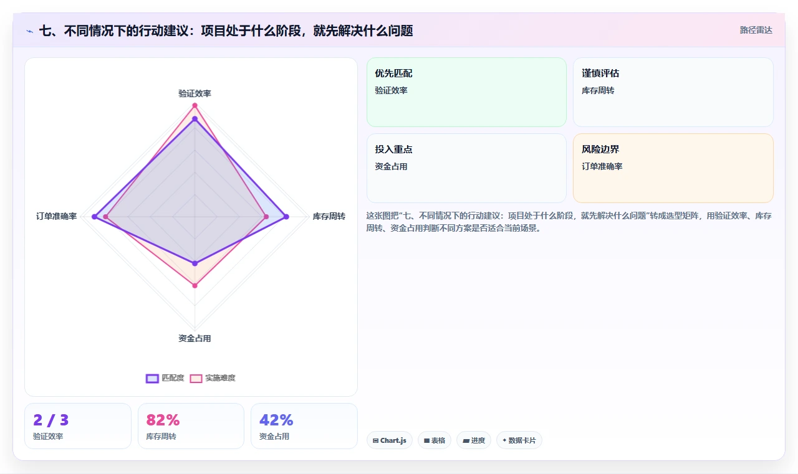This screenshot has height=474, width=798.
Task: Click the pink data point at 验证效率 top
Action: point(195,105)
